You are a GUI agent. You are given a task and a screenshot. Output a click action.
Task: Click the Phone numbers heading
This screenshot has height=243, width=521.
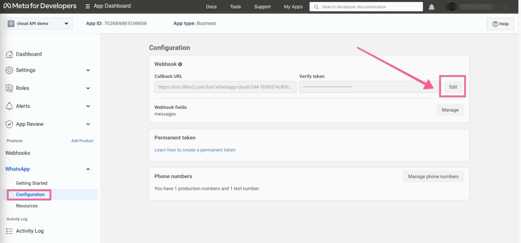[173, 176]
